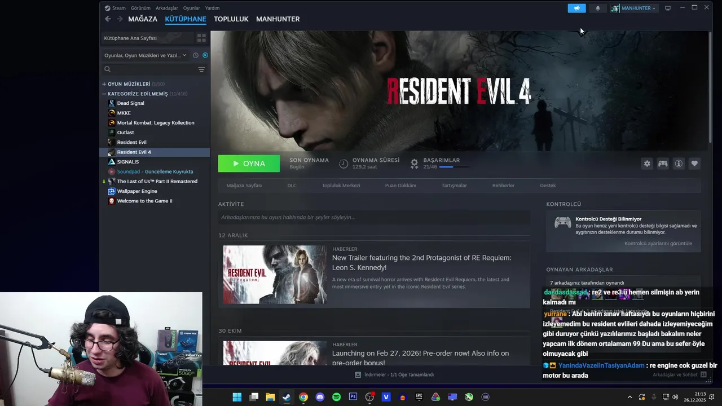
Task: Open the announcements megaphone button
Action: (x=576, y=8)
